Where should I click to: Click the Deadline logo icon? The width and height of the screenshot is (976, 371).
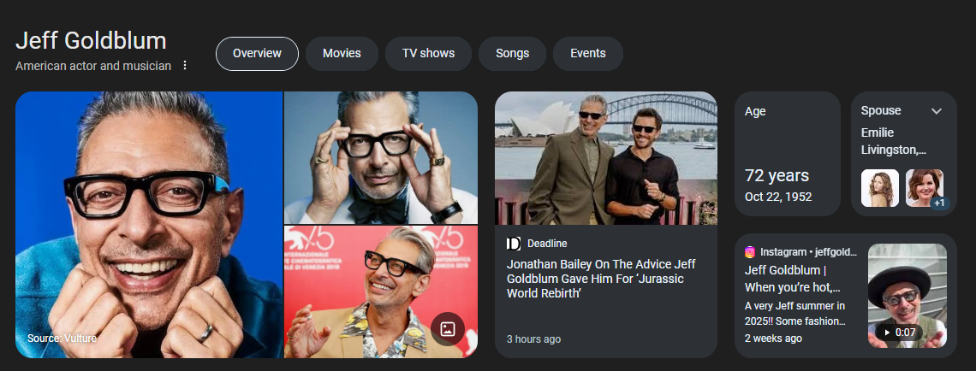click(514, 244)
